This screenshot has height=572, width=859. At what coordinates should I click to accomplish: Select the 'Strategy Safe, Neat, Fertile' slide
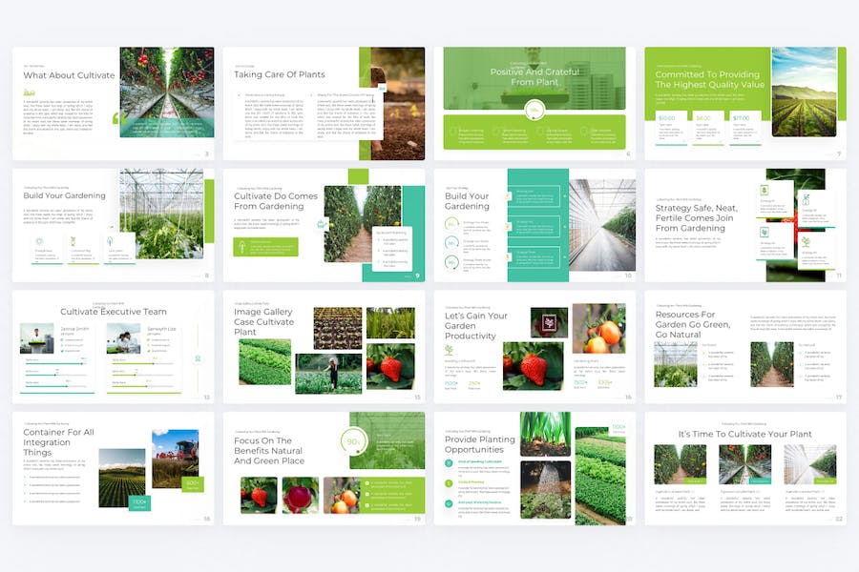[x=745, y=225]
